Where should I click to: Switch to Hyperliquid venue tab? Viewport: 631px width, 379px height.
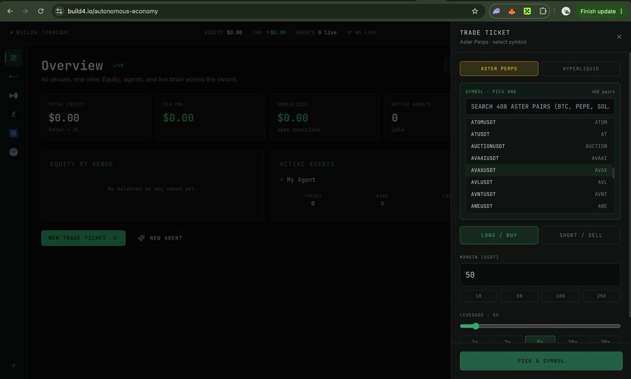point(581,69)
